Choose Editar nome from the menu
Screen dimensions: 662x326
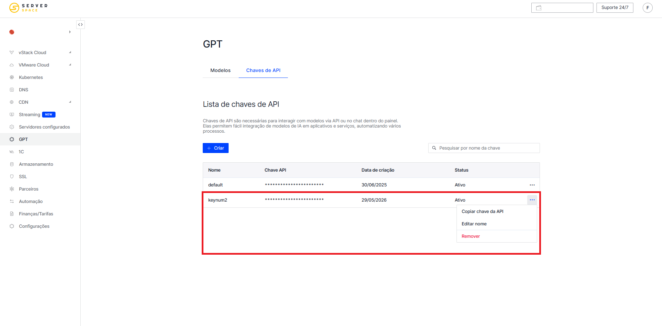(x=496, y=224)
